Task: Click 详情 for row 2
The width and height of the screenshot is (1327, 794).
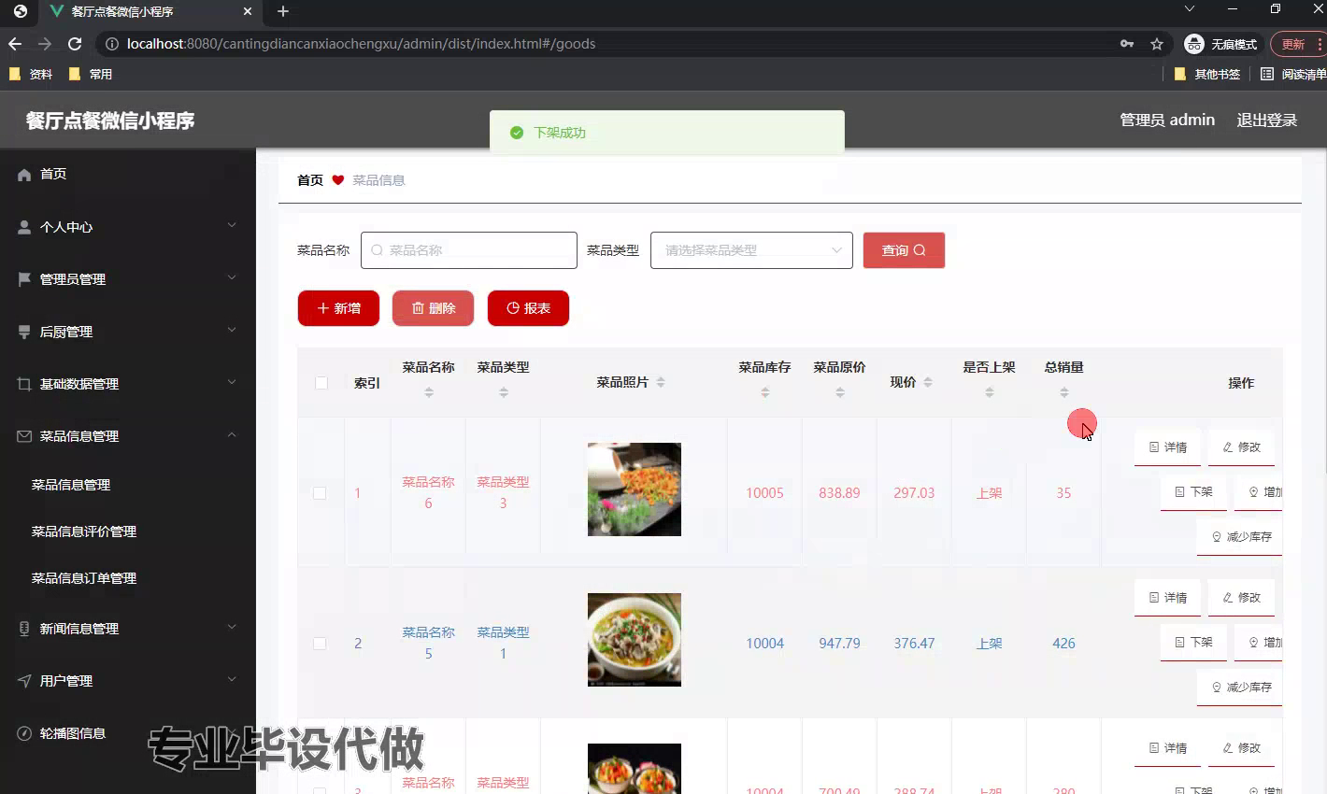Action: click(x=1168, y=598)
